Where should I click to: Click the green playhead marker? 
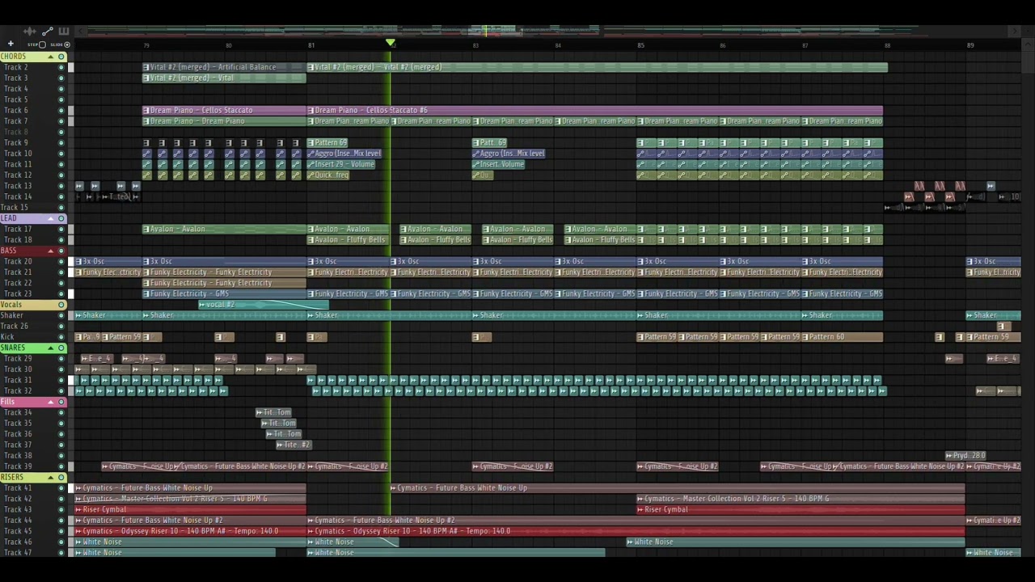pyautogui.click(x=391, y=44)
